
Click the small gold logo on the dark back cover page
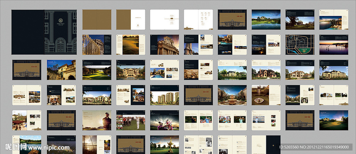273,145
